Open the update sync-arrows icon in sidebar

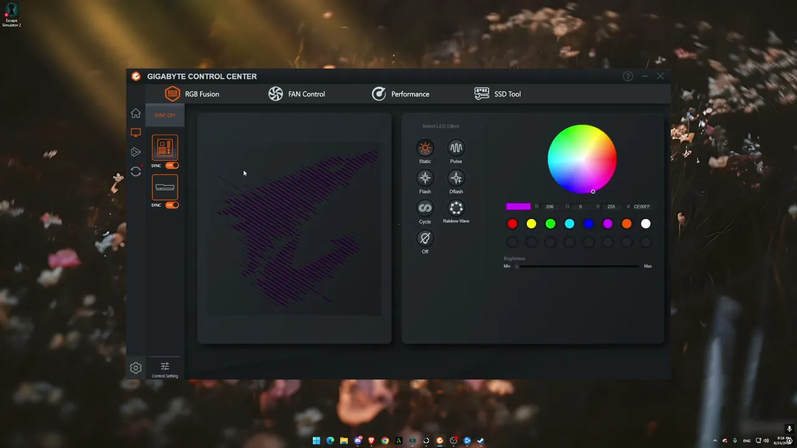click(136, 172)
